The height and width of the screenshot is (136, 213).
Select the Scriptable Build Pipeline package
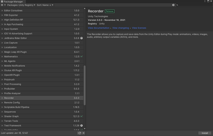[x=42, y=107]
